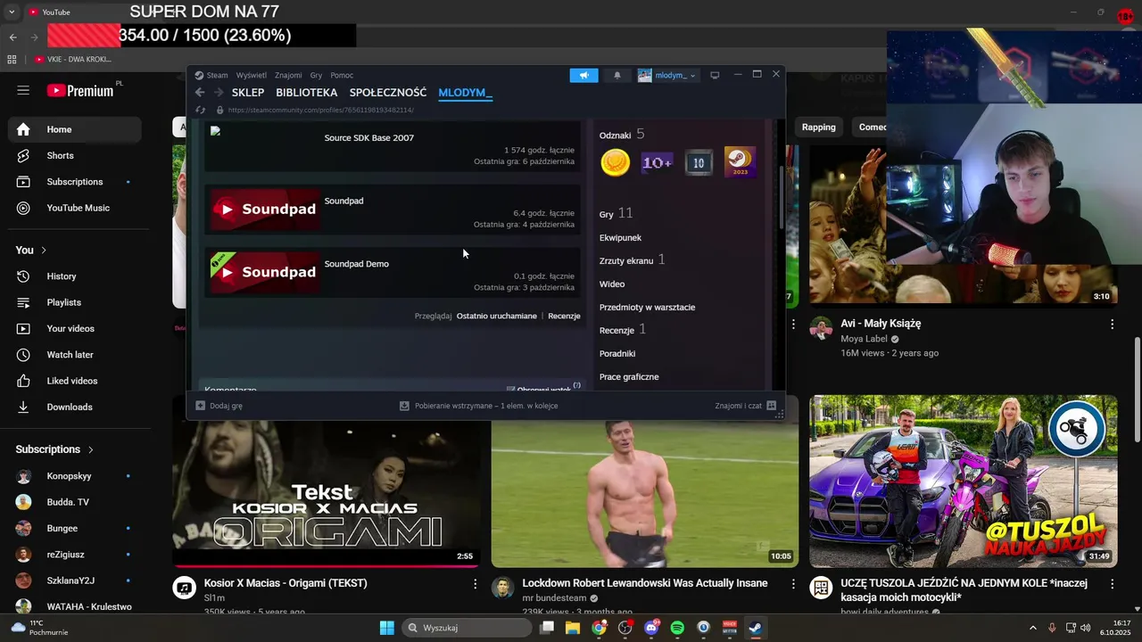Image resolution: width=1142 pixels, height=642 pixels.
Task: Open OBS Studio from taskbar
Action: pyautogui.click(x=625, y=628)
